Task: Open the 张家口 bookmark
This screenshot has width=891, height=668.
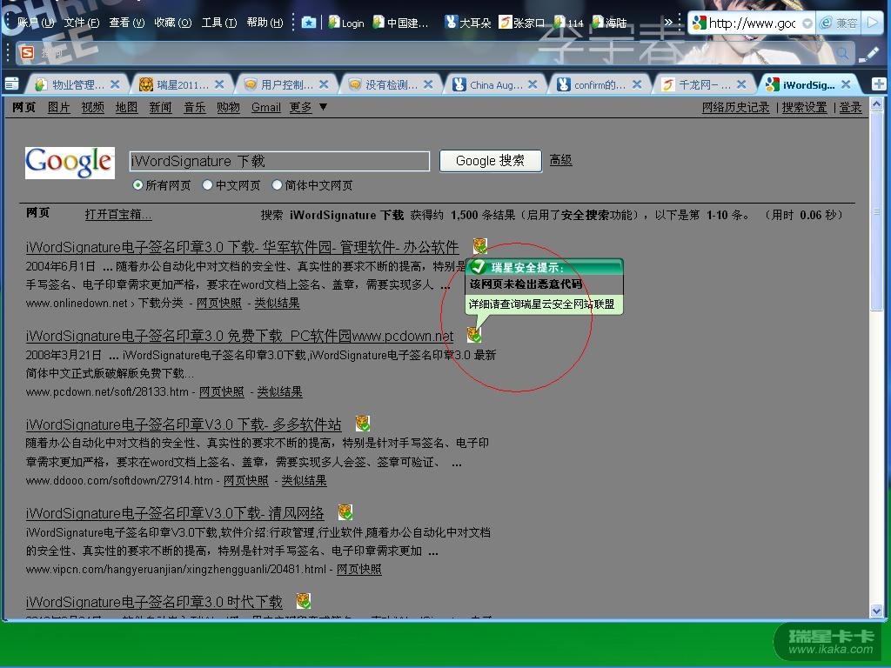Action: pos(522,23)
